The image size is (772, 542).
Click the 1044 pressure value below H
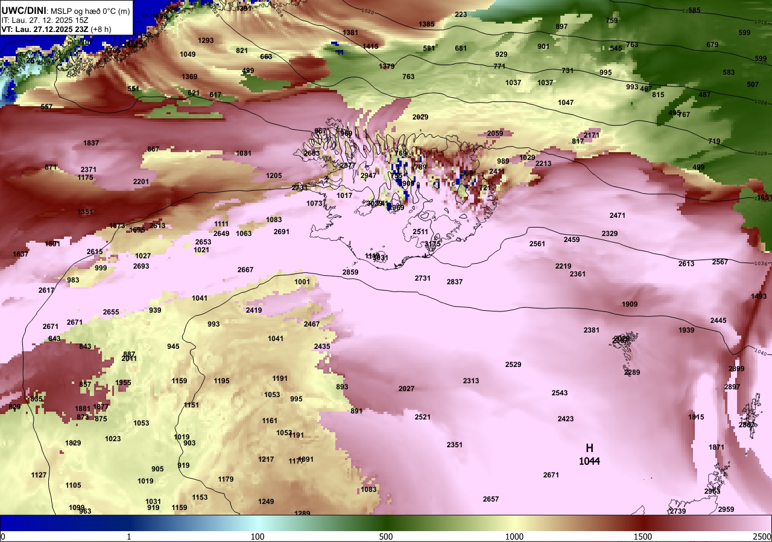tap(589, 461)
